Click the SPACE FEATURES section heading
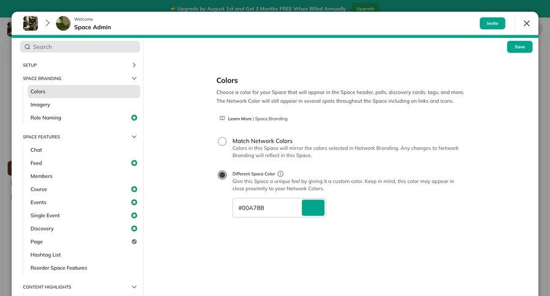This screenshot has width=550, height=296. 42,136
